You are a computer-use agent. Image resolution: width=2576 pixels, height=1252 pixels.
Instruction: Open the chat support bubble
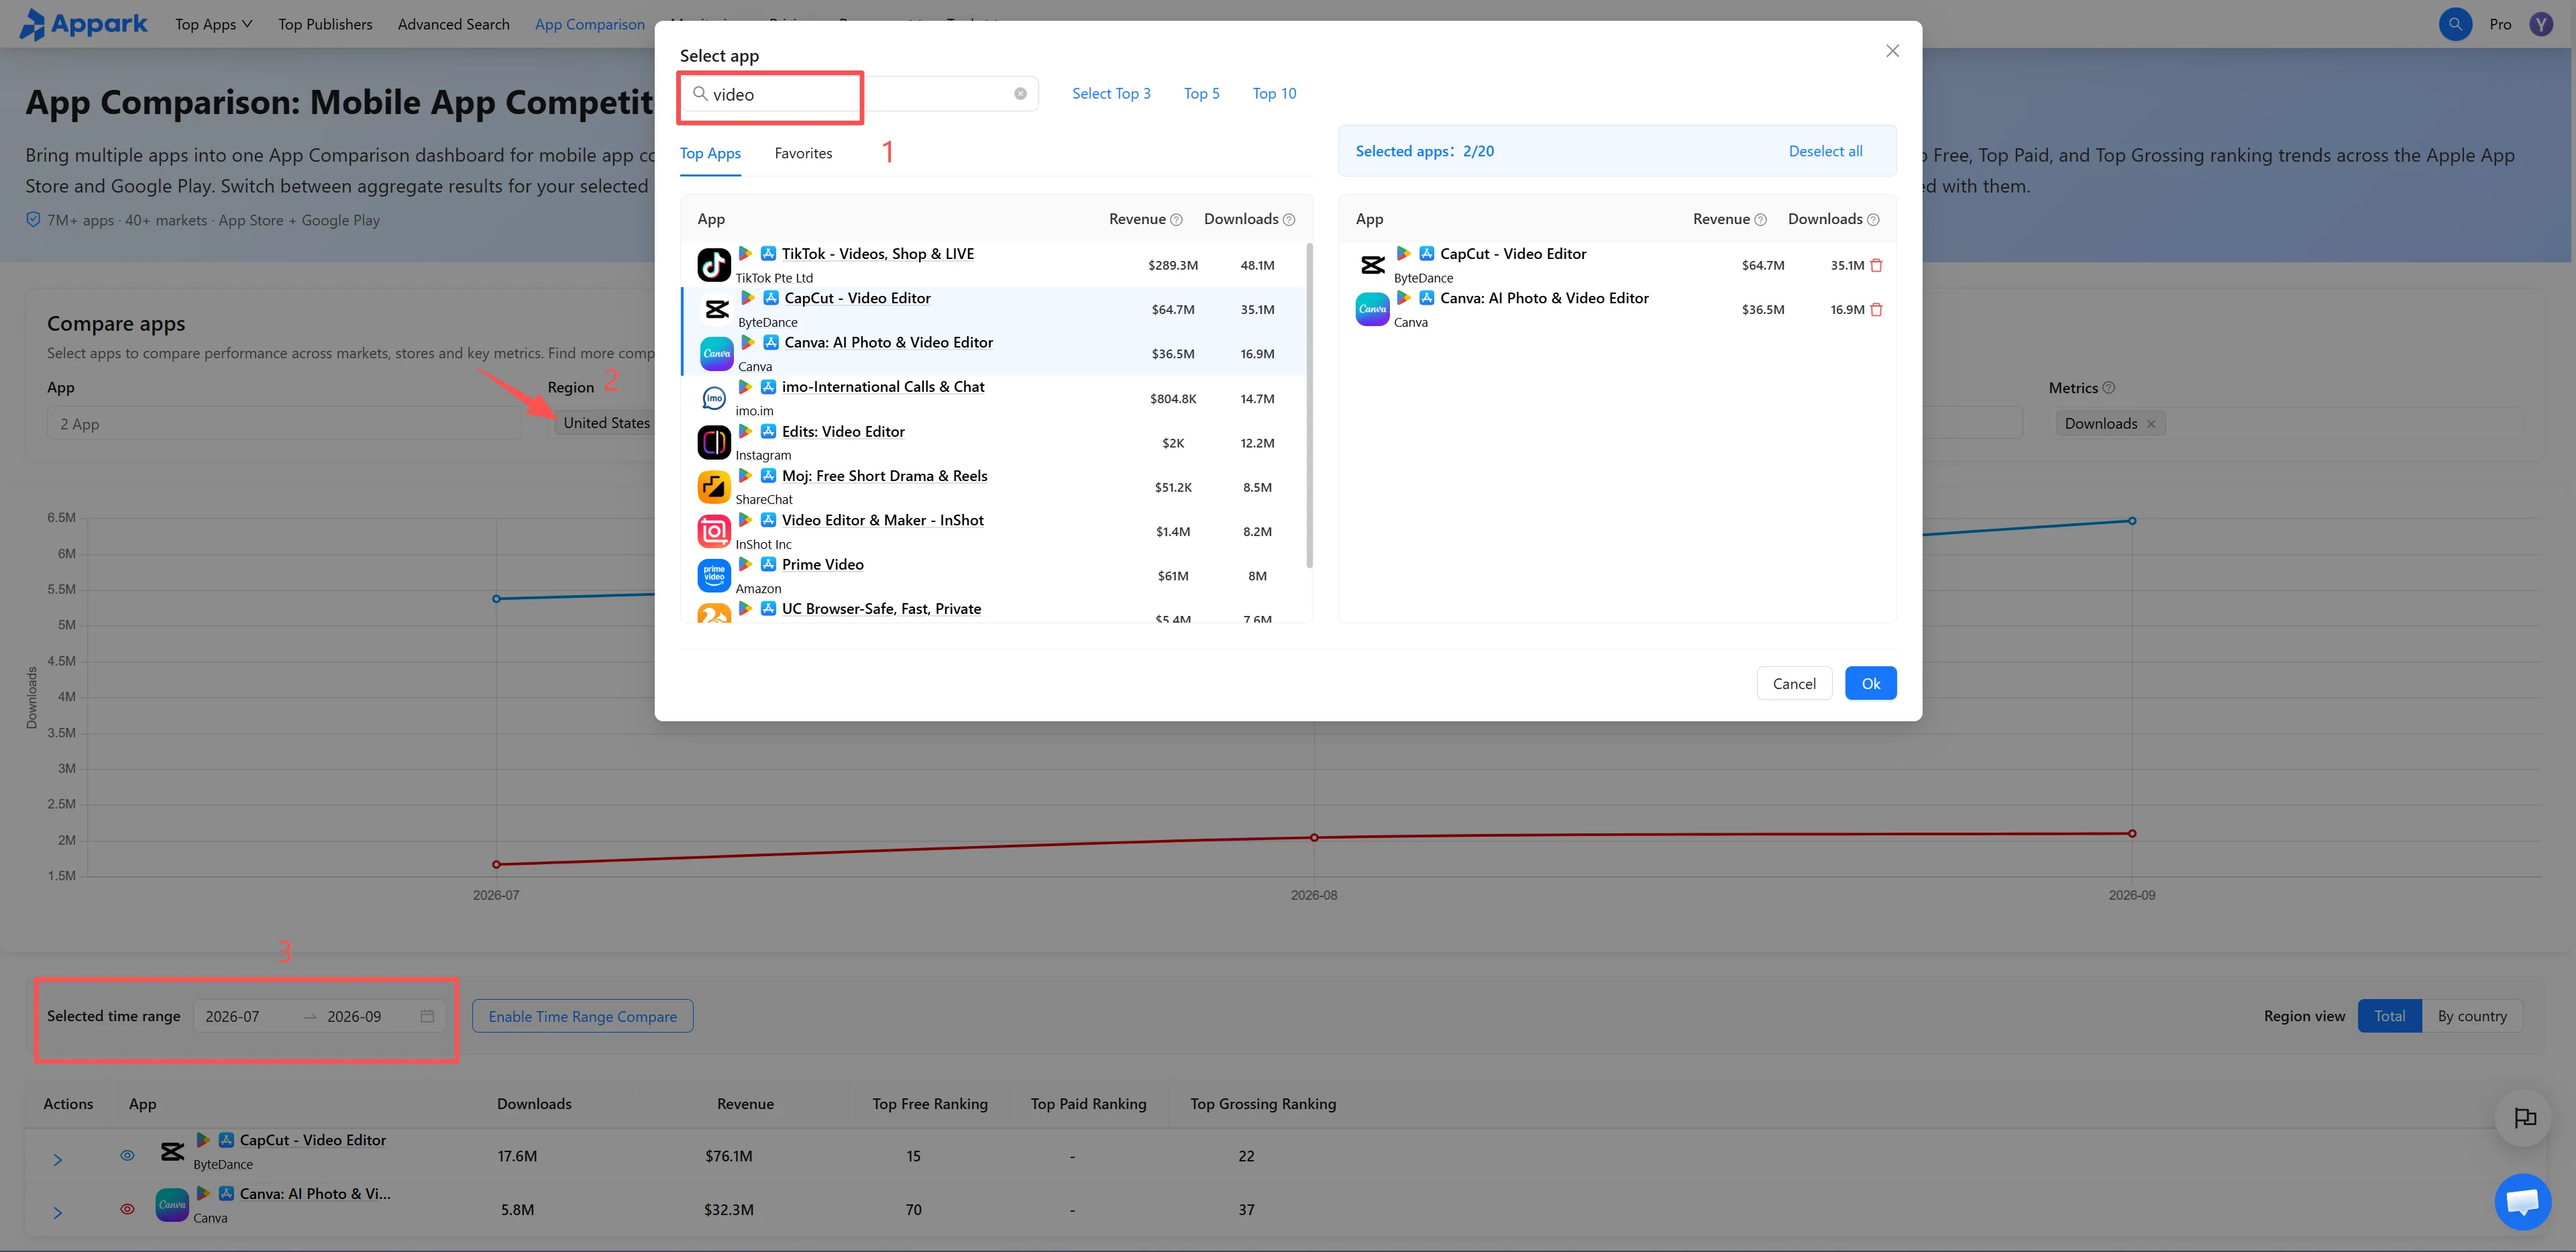(2522, 1201)
